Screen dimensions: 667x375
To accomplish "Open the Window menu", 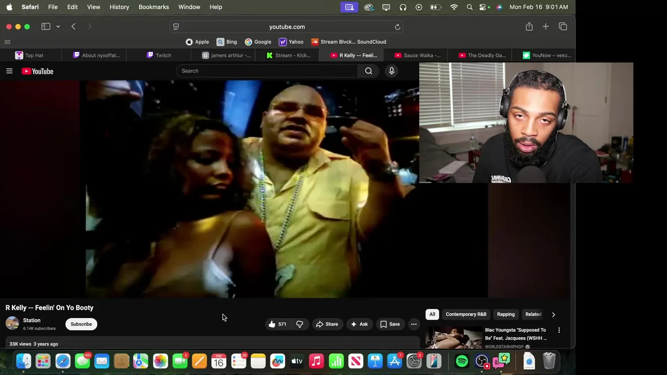I will [189, 7].
